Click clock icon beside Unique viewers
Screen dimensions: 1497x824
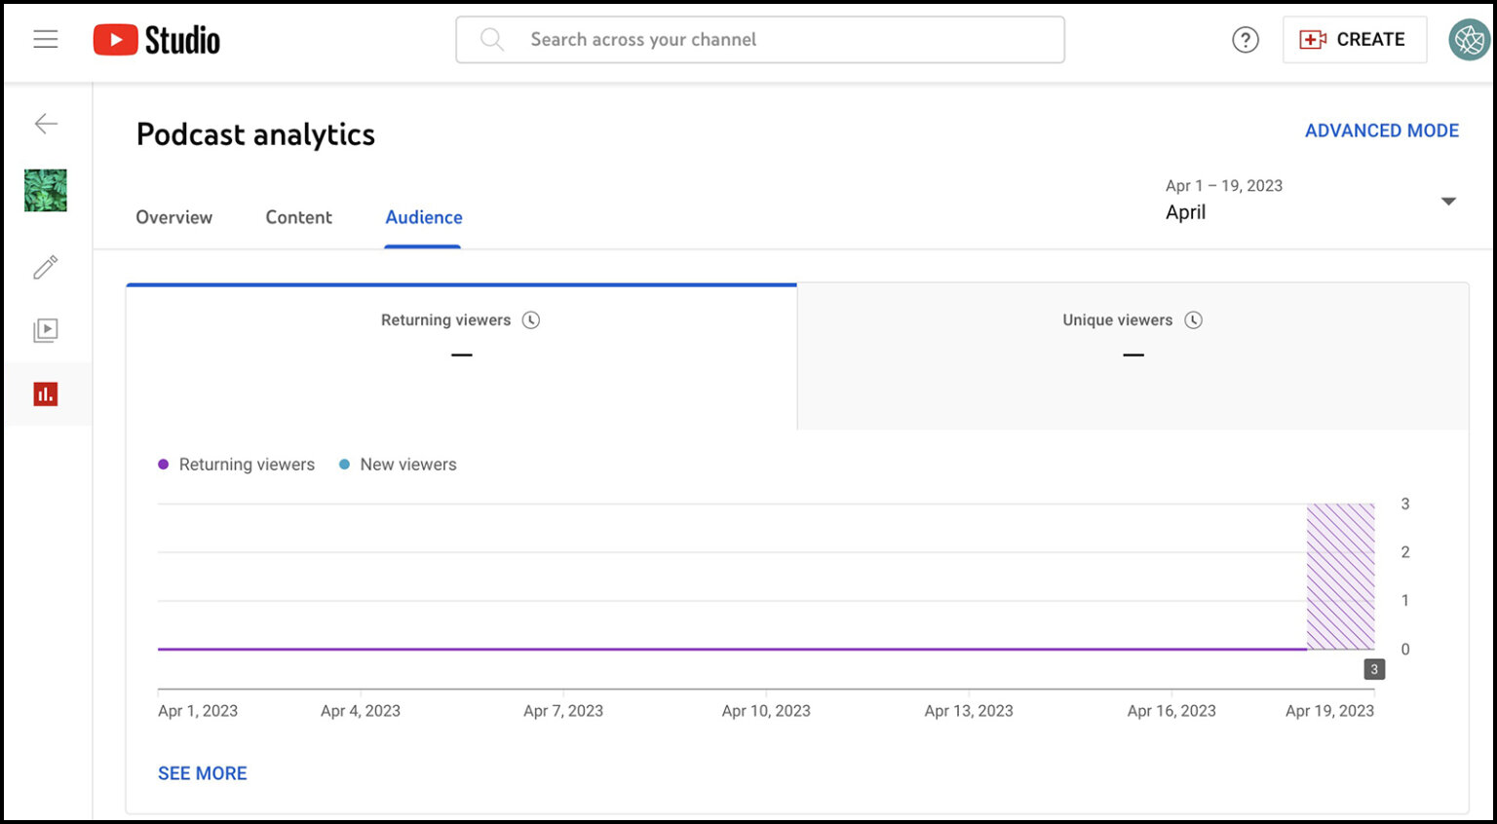1193,320
